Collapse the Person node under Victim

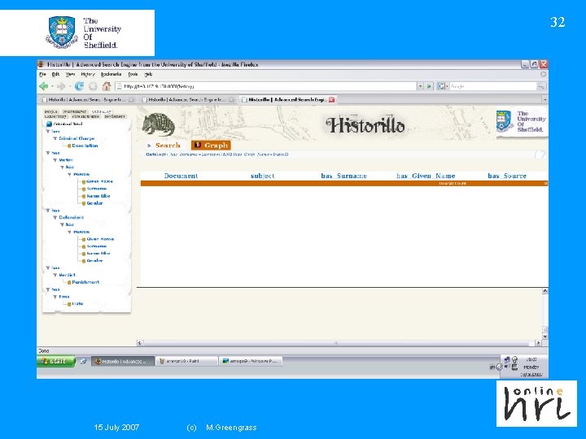69,174
